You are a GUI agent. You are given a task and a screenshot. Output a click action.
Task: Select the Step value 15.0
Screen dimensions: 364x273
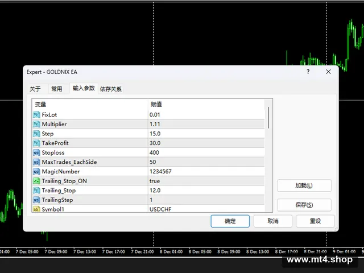click(155, 134)
